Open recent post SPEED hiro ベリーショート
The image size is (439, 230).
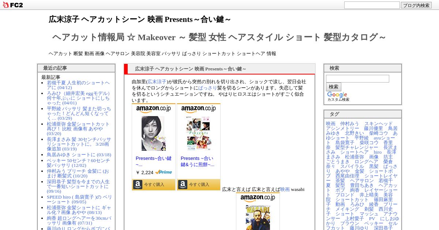coord(79,199)
